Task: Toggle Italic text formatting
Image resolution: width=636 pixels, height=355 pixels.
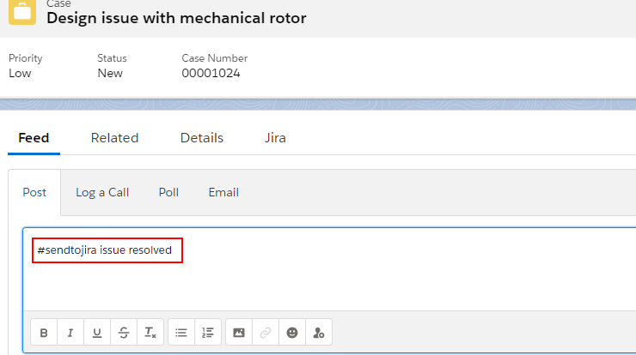Action: pos(70,333)
